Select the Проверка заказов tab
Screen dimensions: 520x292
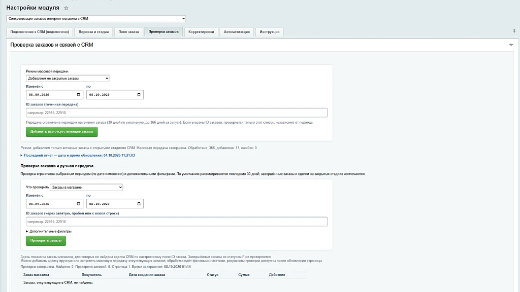click(x=164, y=31)
